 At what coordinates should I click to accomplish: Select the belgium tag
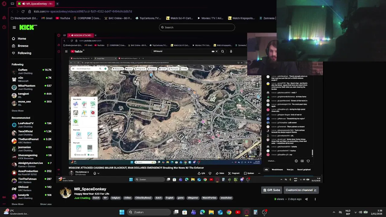[x=116, y=198]
